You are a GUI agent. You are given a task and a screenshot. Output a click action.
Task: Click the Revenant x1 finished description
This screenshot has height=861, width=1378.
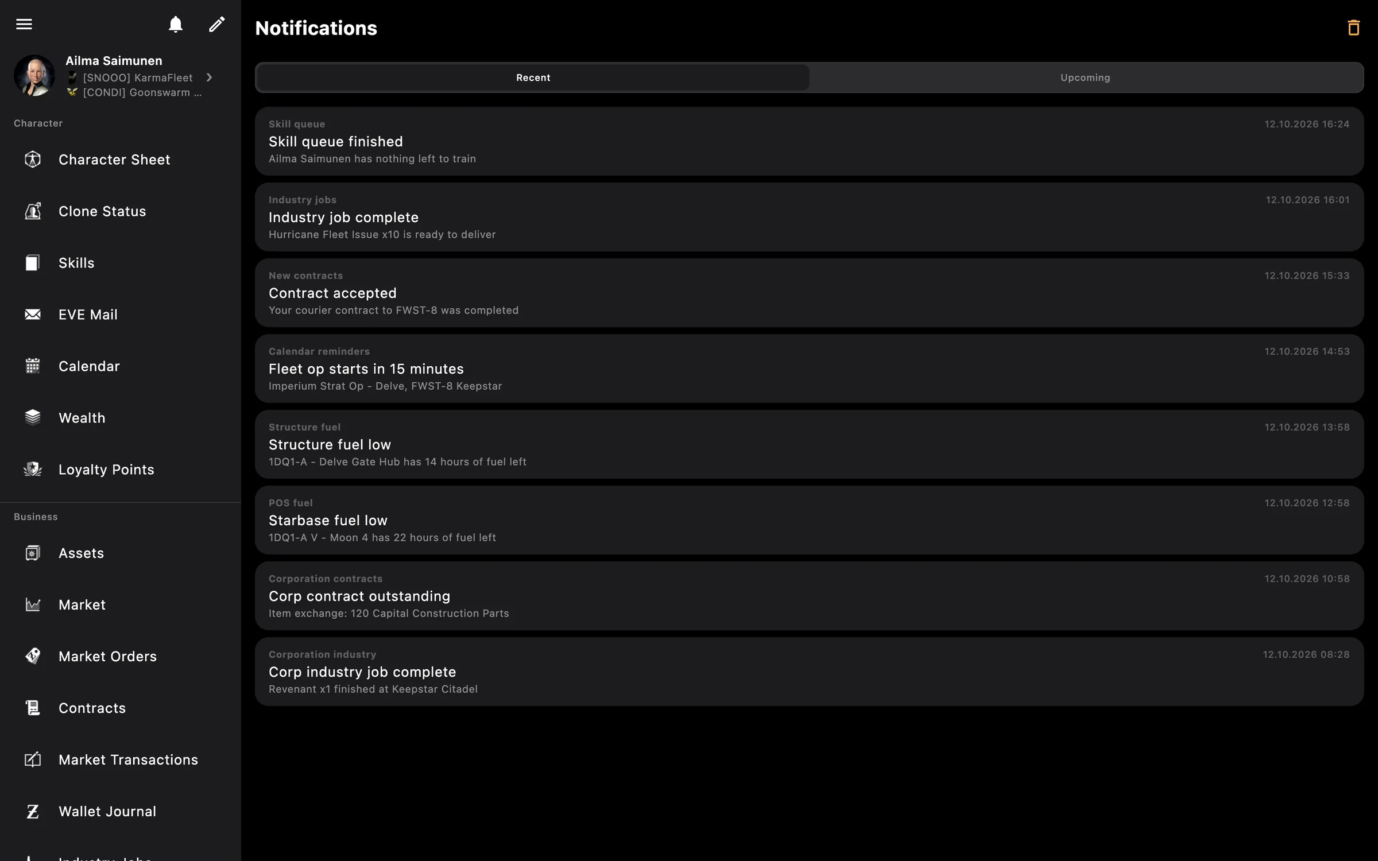[373, 689]
